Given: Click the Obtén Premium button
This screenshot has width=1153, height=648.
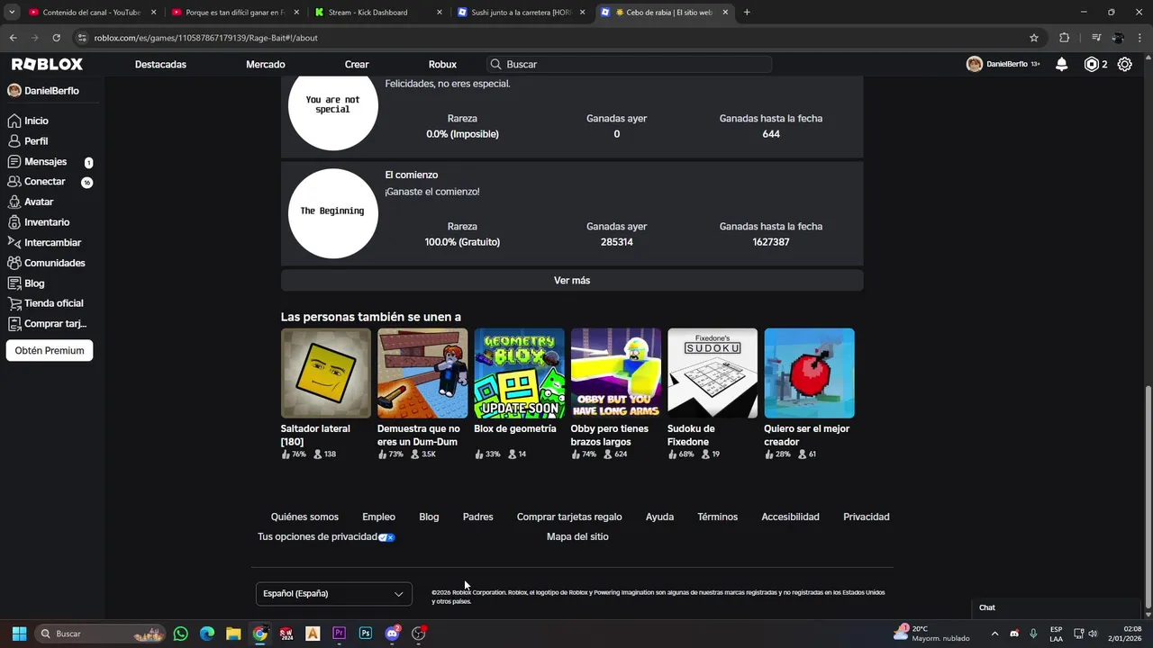Looking at the screenshot, I should click(x=50, y=351).
